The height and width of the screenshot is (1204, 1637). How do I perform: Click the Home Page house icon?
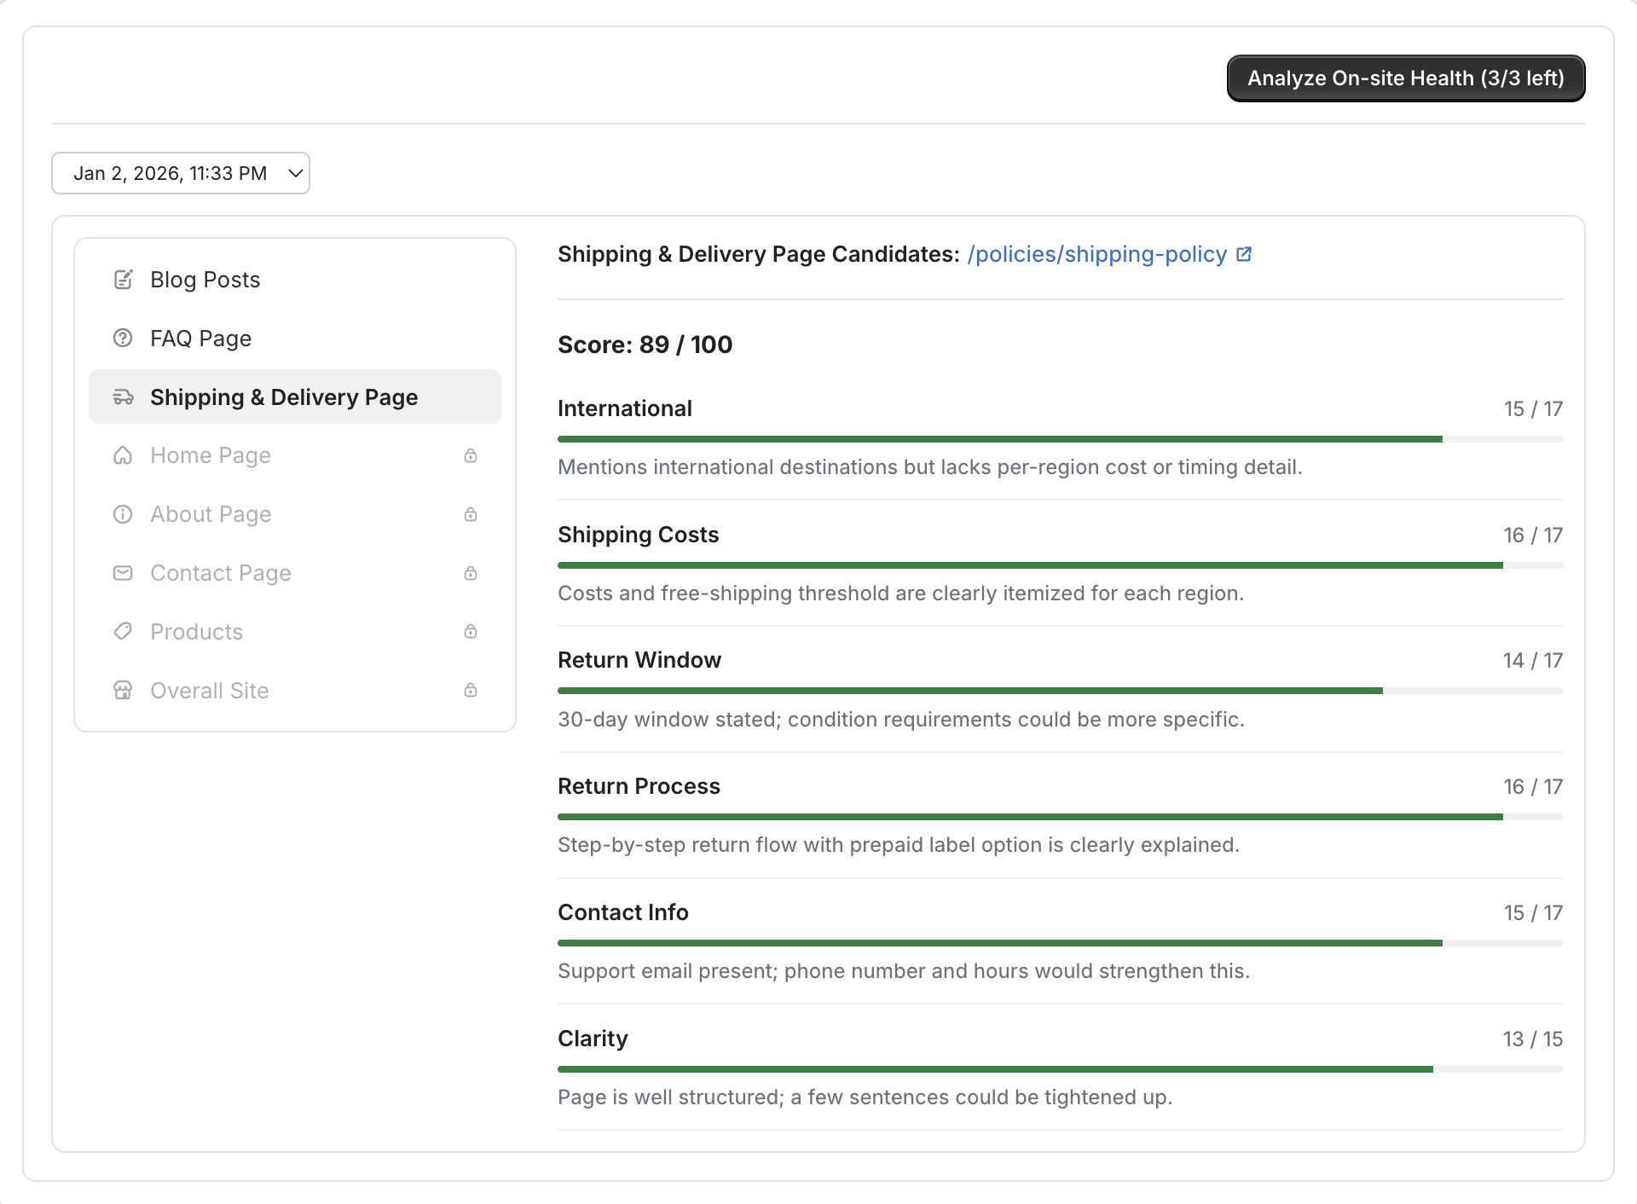point(124,455)
